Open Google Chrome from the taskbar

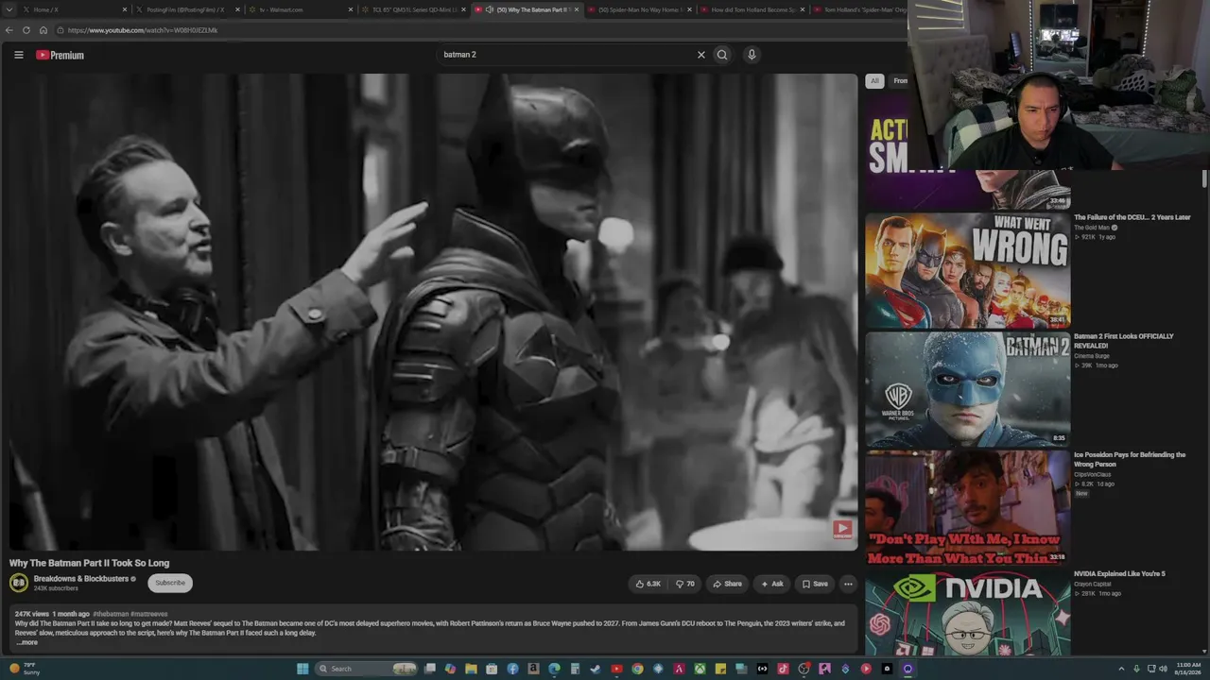[x=637, y=669]
